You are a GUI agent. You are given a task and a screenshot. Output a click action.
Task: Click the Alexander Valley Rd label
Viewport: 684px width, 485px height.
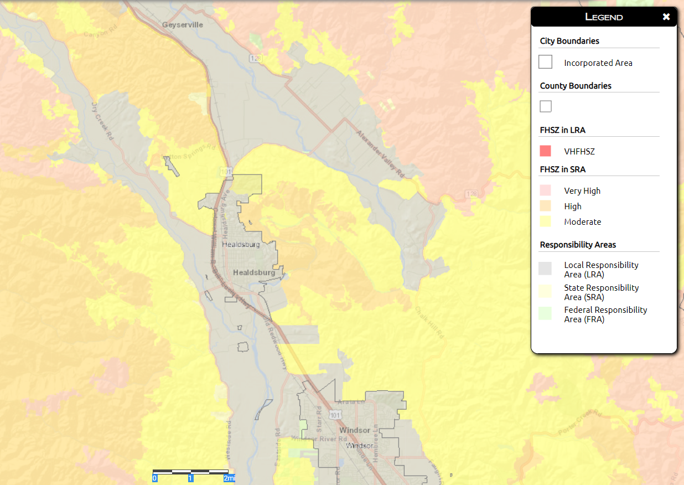(381, 154)
